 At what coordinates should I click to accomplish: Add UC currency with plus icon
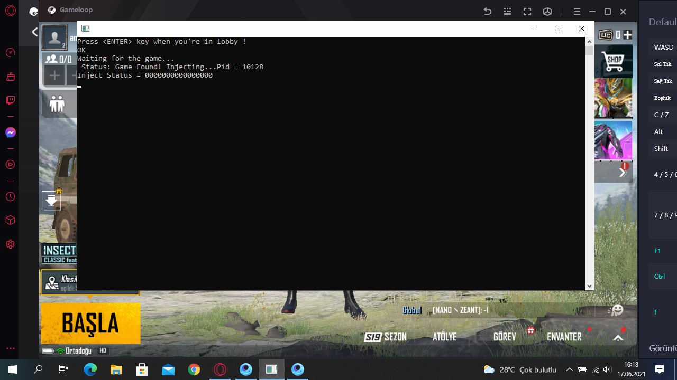627,35
